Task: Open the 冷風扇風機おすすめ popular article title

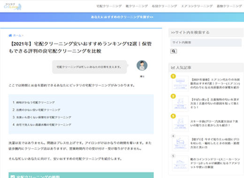Action: tap(215, 83)
